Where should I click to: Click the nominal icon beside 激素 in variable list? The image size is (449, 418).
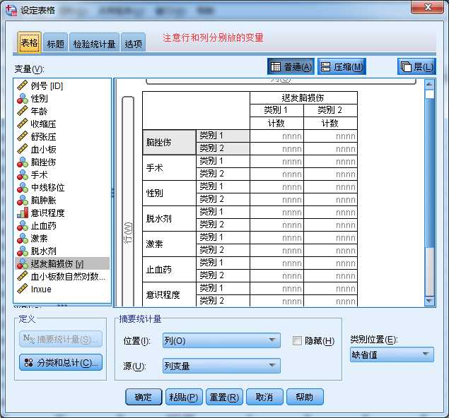23,238
